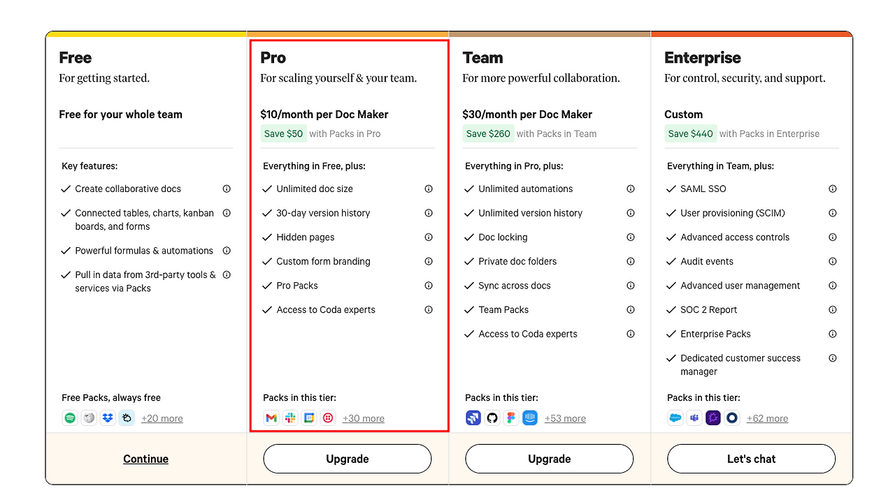Open info icon for Unlimited doc size
This screenshot has width=895, height=493.
pyautogui.click(x=429, y=189)
